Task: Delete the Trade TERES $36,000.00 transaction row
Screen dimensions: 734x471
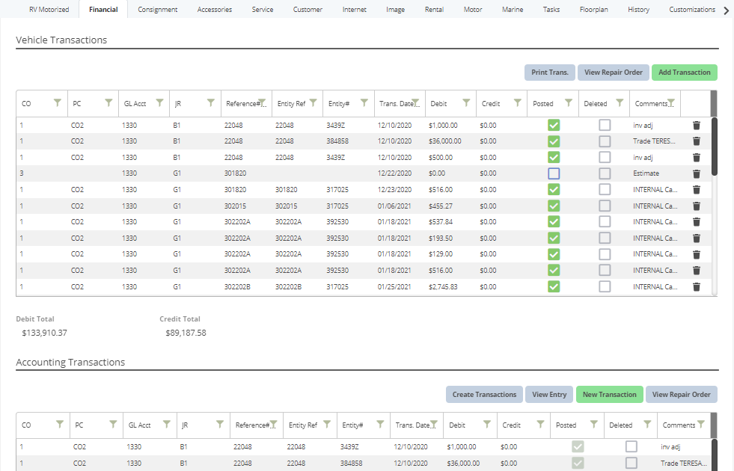Action: click(x=696, y=141)
